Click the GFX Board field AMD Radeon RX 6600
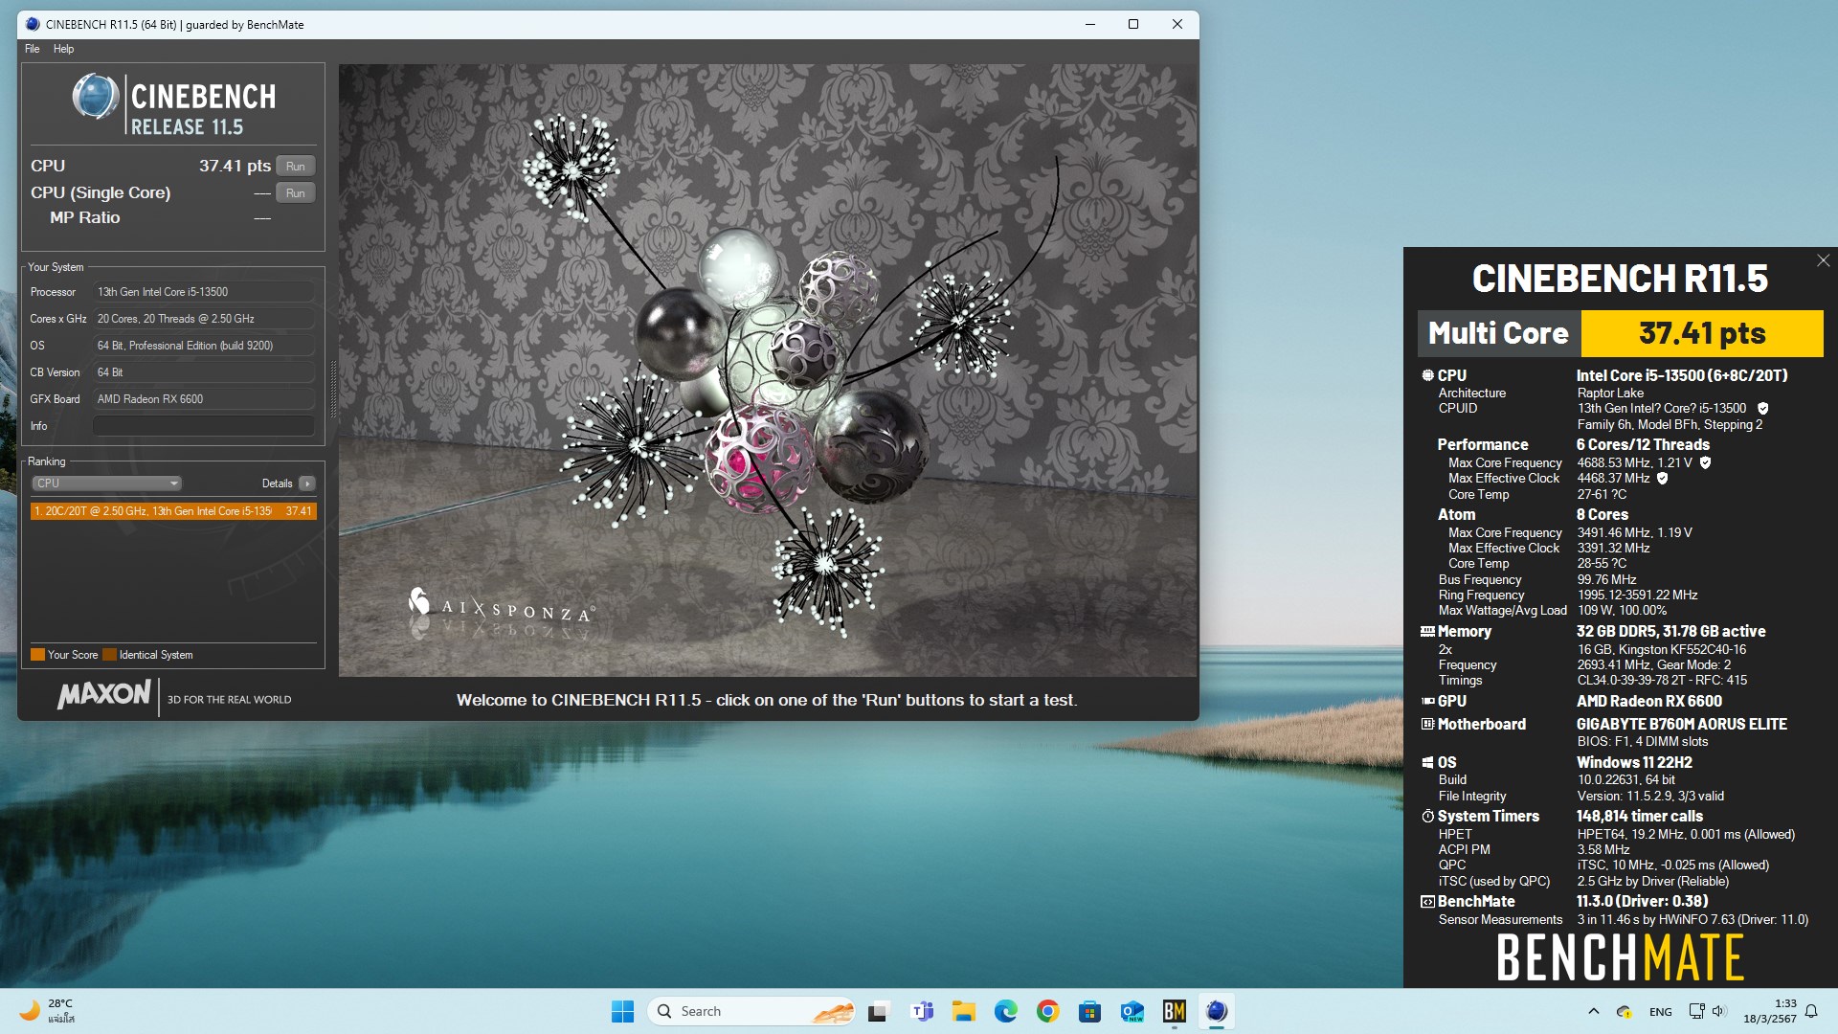 pos(204,399)
